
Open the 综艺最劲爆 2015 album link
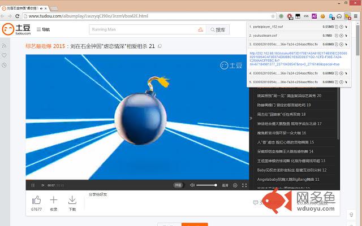(45, 46)
